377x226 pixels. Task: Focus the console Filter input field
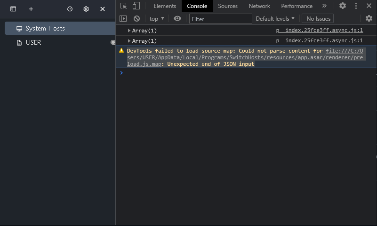tap(220, 19)
